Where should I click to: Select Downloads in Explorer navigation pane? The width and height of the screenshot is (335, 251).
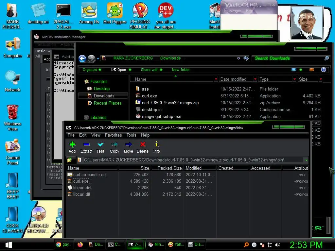(104, 96)
